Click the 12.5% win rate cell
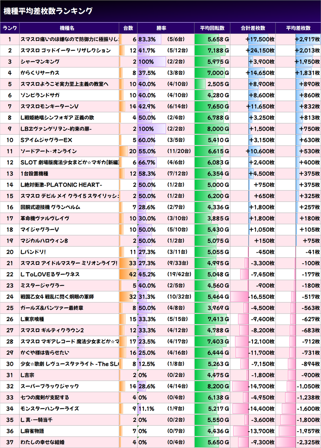The image size is (321, 448). click(147, 364)
